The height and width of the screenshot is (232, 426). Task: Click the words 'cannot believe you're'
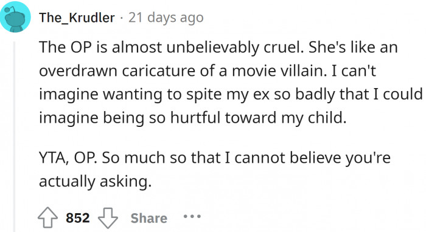pyautogui.click(x=312, y=158)
